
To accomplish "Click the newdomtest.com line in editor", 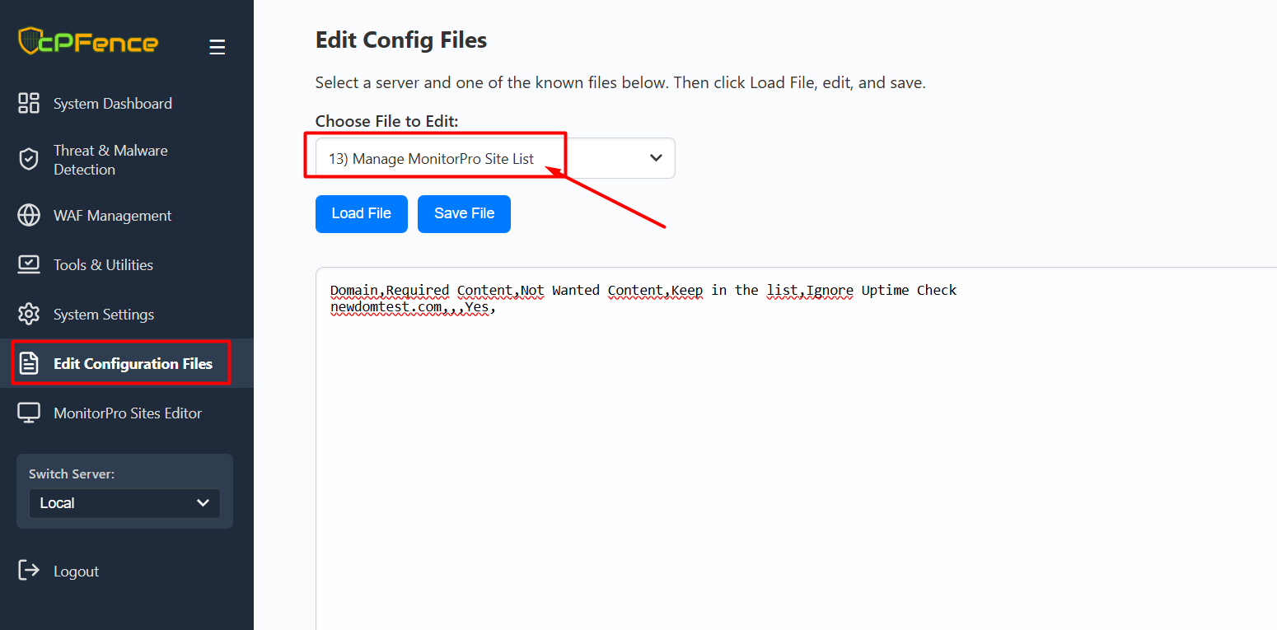I will (x=412, y=308).
